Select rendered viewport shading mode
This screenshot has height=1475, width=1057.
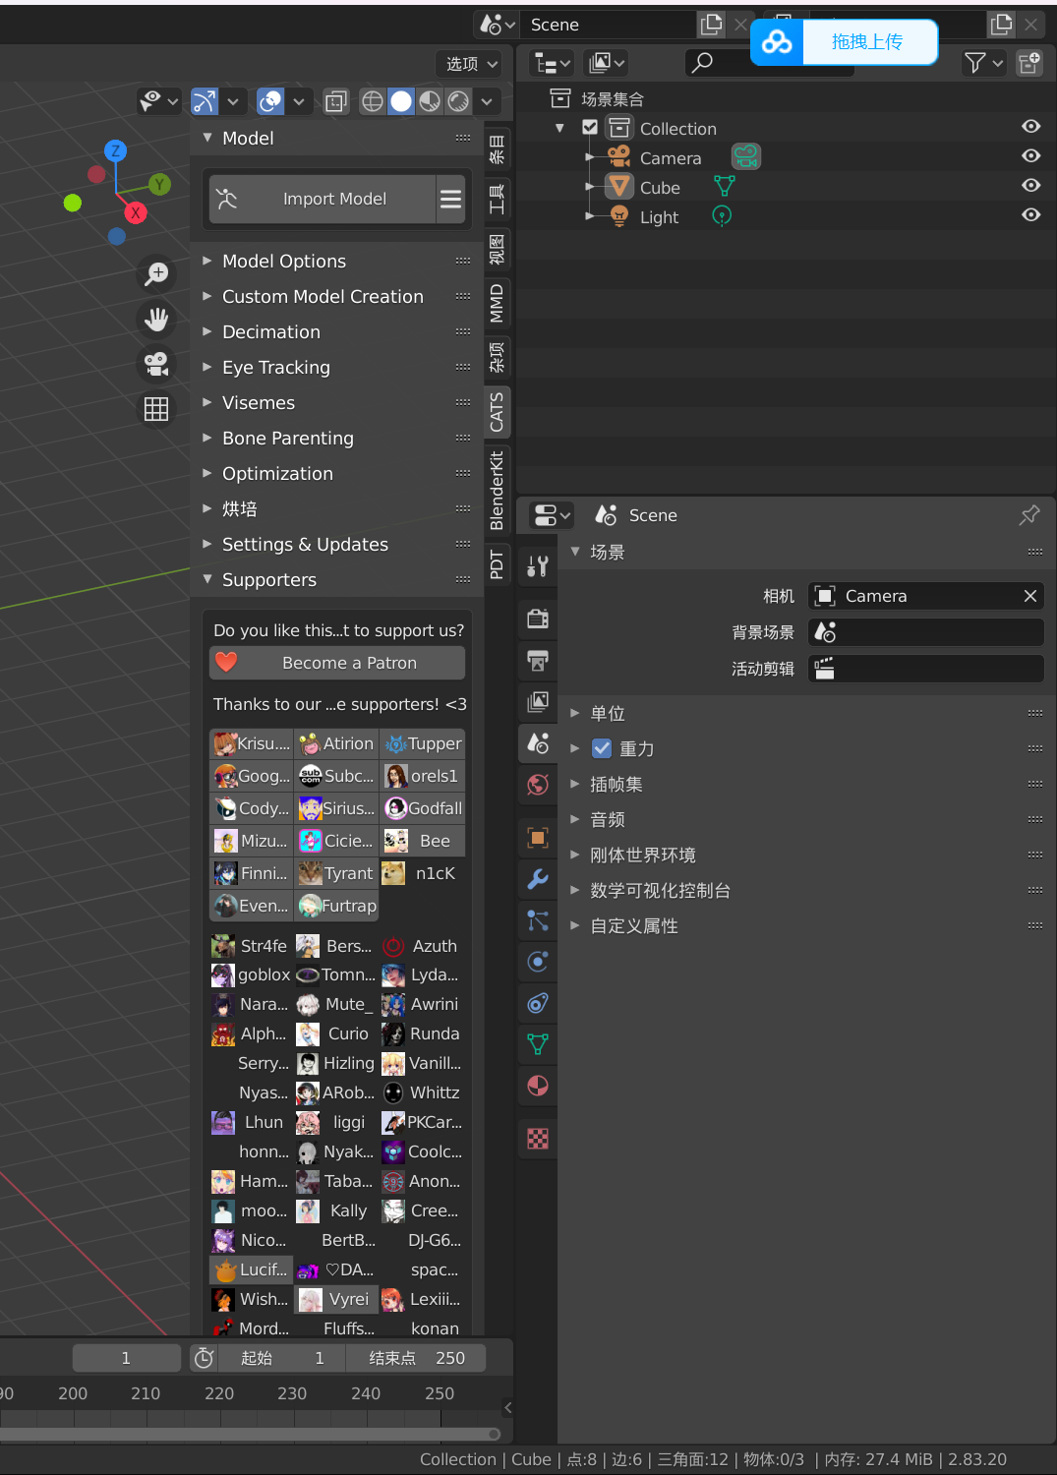[x=458, y=101]
